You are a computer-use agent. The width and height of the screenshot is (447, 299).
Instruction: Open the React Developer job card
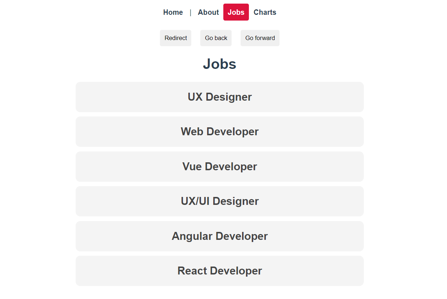(x=220, y=271)
